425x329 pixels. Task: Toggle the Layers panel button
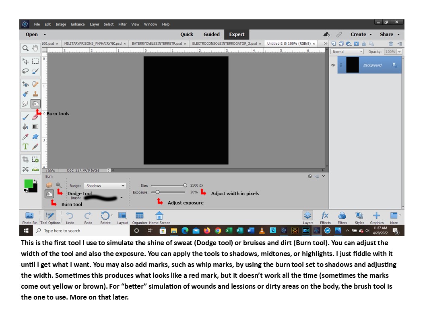pyautogui.click(x=308, y=217)
